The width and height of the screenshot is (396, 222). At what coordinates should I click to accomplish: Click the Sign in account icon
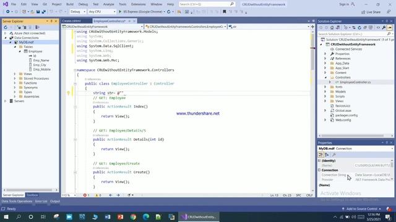click(353, 4)
